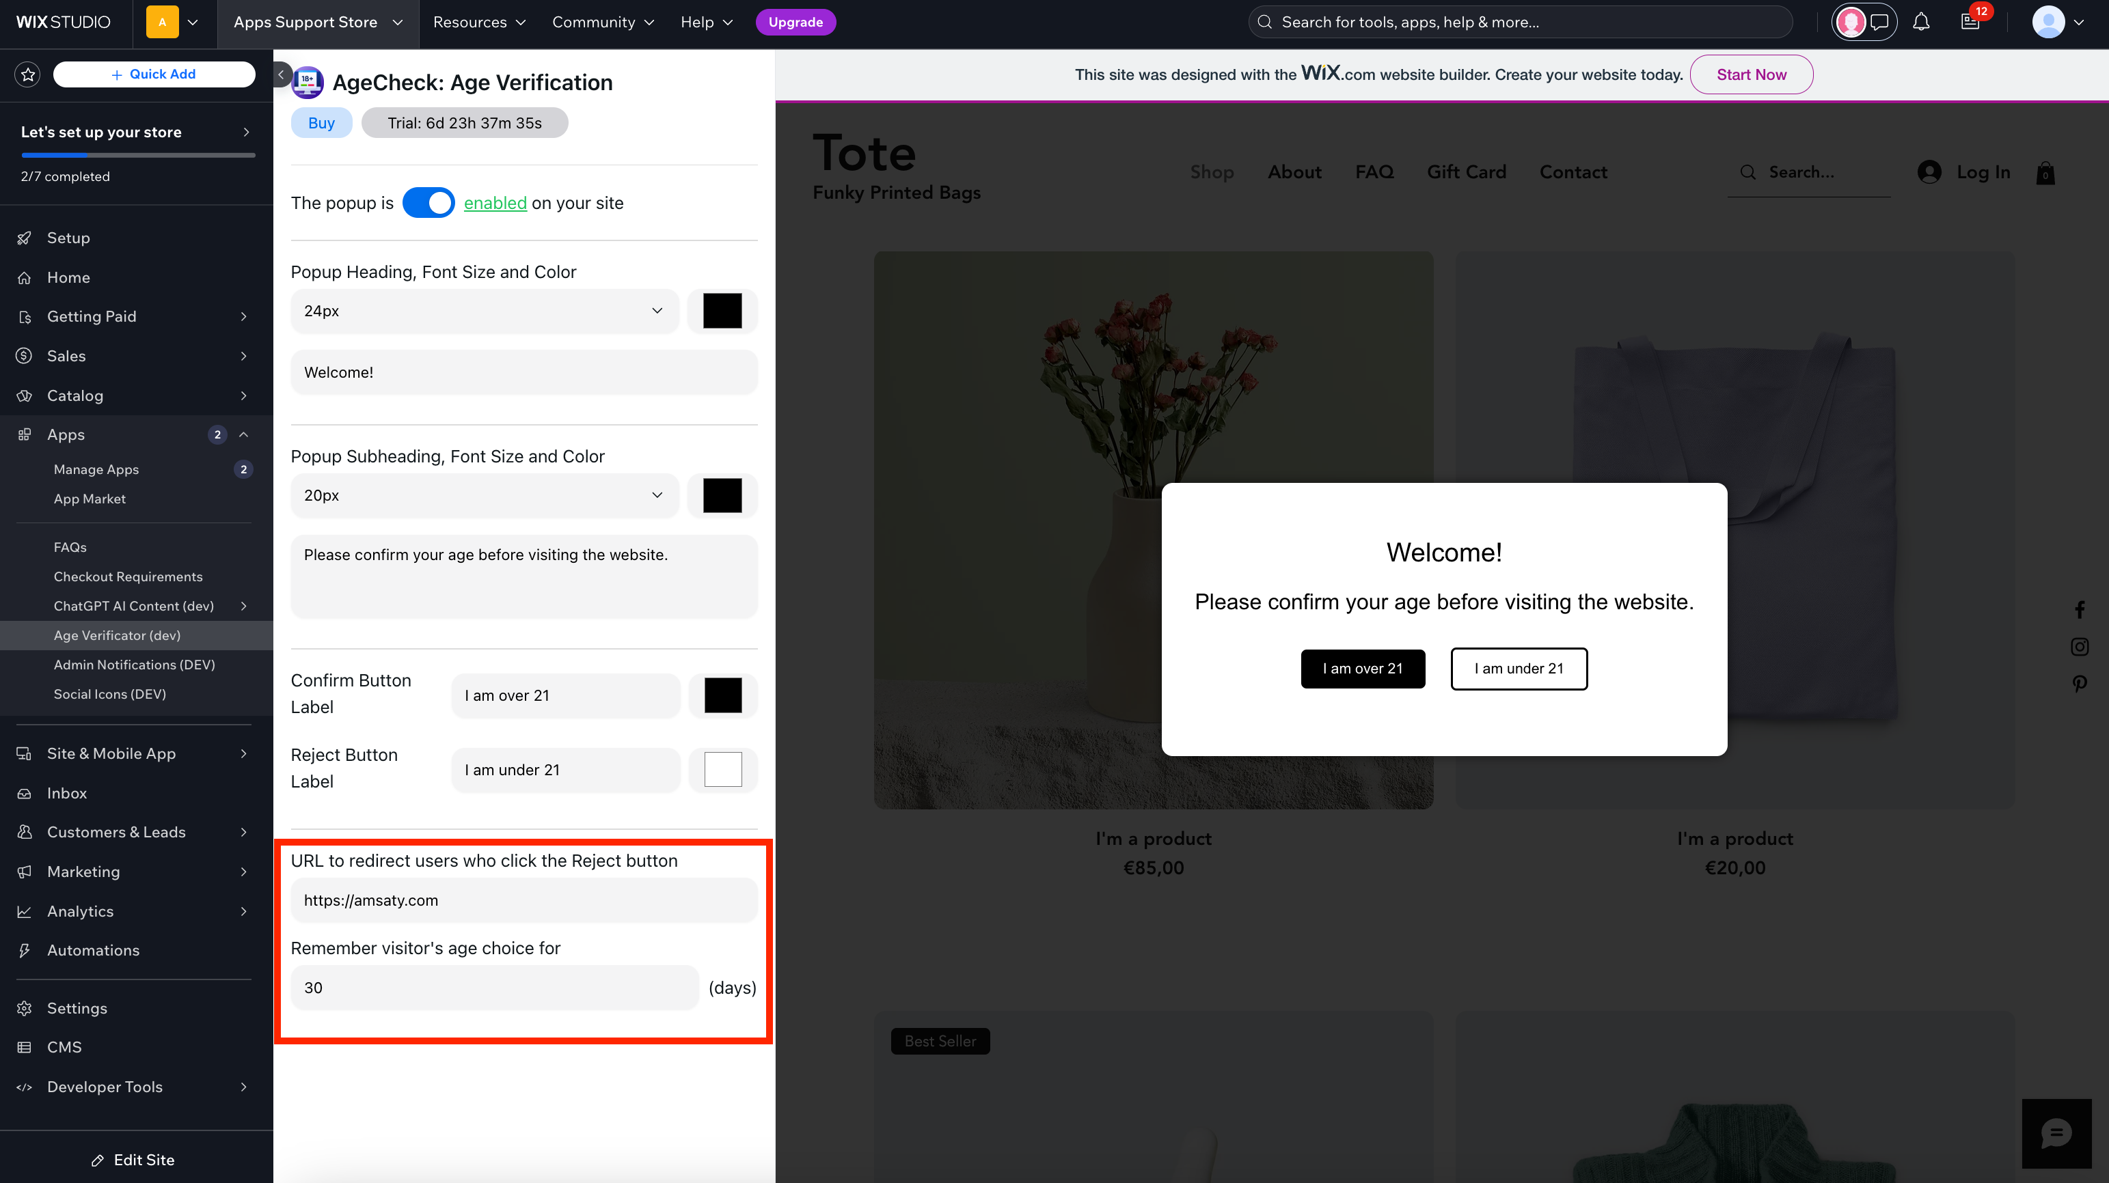Open the Community menu dropdown
The width and height of the screenshot is (2109, 1183).
pyautogui.click(x=603, y=22)
